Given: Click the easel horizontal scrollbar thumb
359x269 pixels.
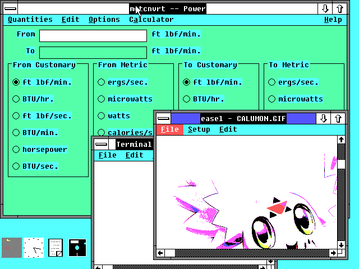Looking at the screenshot, I should pyautogui.click(x=170, y=253).
